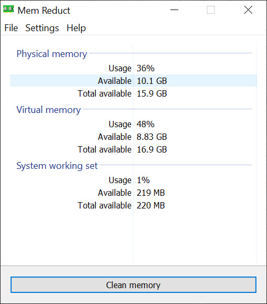Screen dimensions: 267x304
Task: Select the System working set header
Action: click(57, 166)
